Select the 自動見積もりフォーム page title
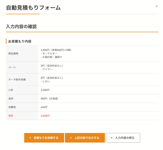Image resolution: width=163 pixels, height=150 pixels. coord(33,8)
